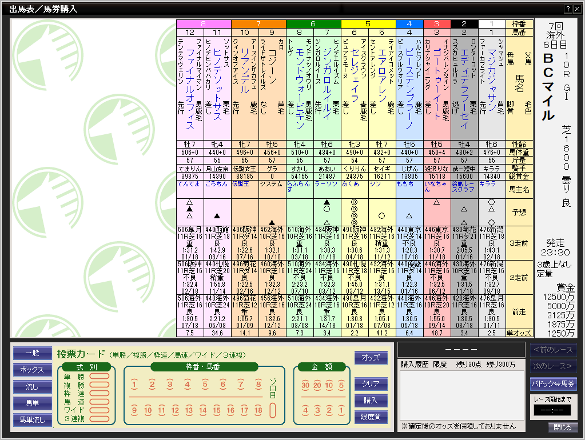Switch to 馬単 betting mode
The height and width of the screenshot is (440, 585).
click(33, 403)
